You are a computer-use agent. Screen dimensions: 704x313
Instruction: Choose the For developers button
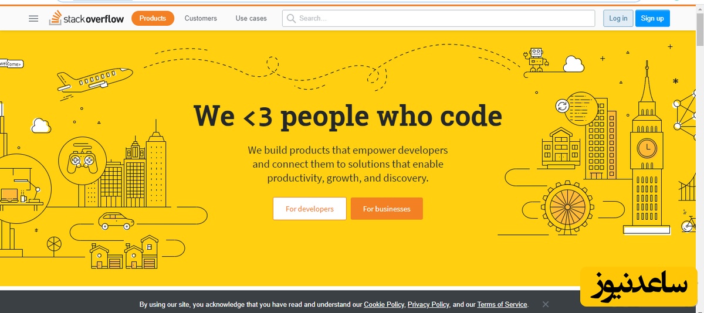coord(309,209)
